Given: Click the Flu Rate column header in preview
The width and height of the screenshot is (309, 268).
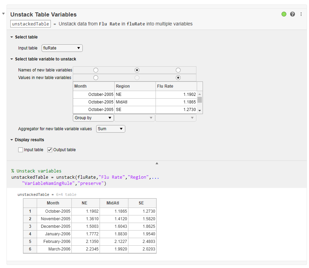Looking at the screenshot, I should tap(175, 86).
